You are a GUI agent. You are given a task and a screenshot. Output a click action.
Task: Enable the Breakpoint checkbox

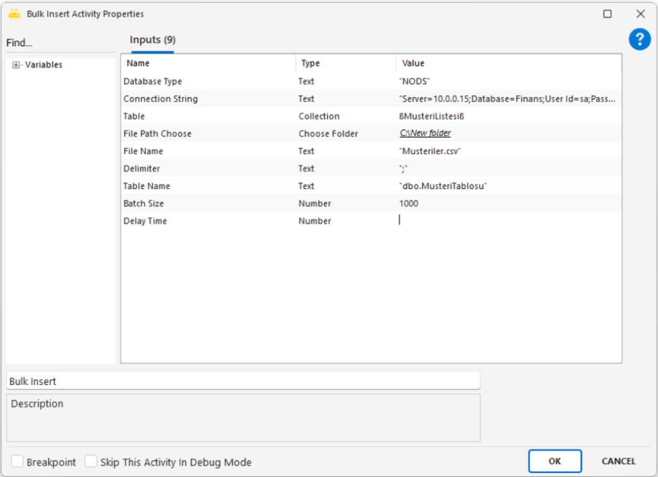click(x=18, y=462)
